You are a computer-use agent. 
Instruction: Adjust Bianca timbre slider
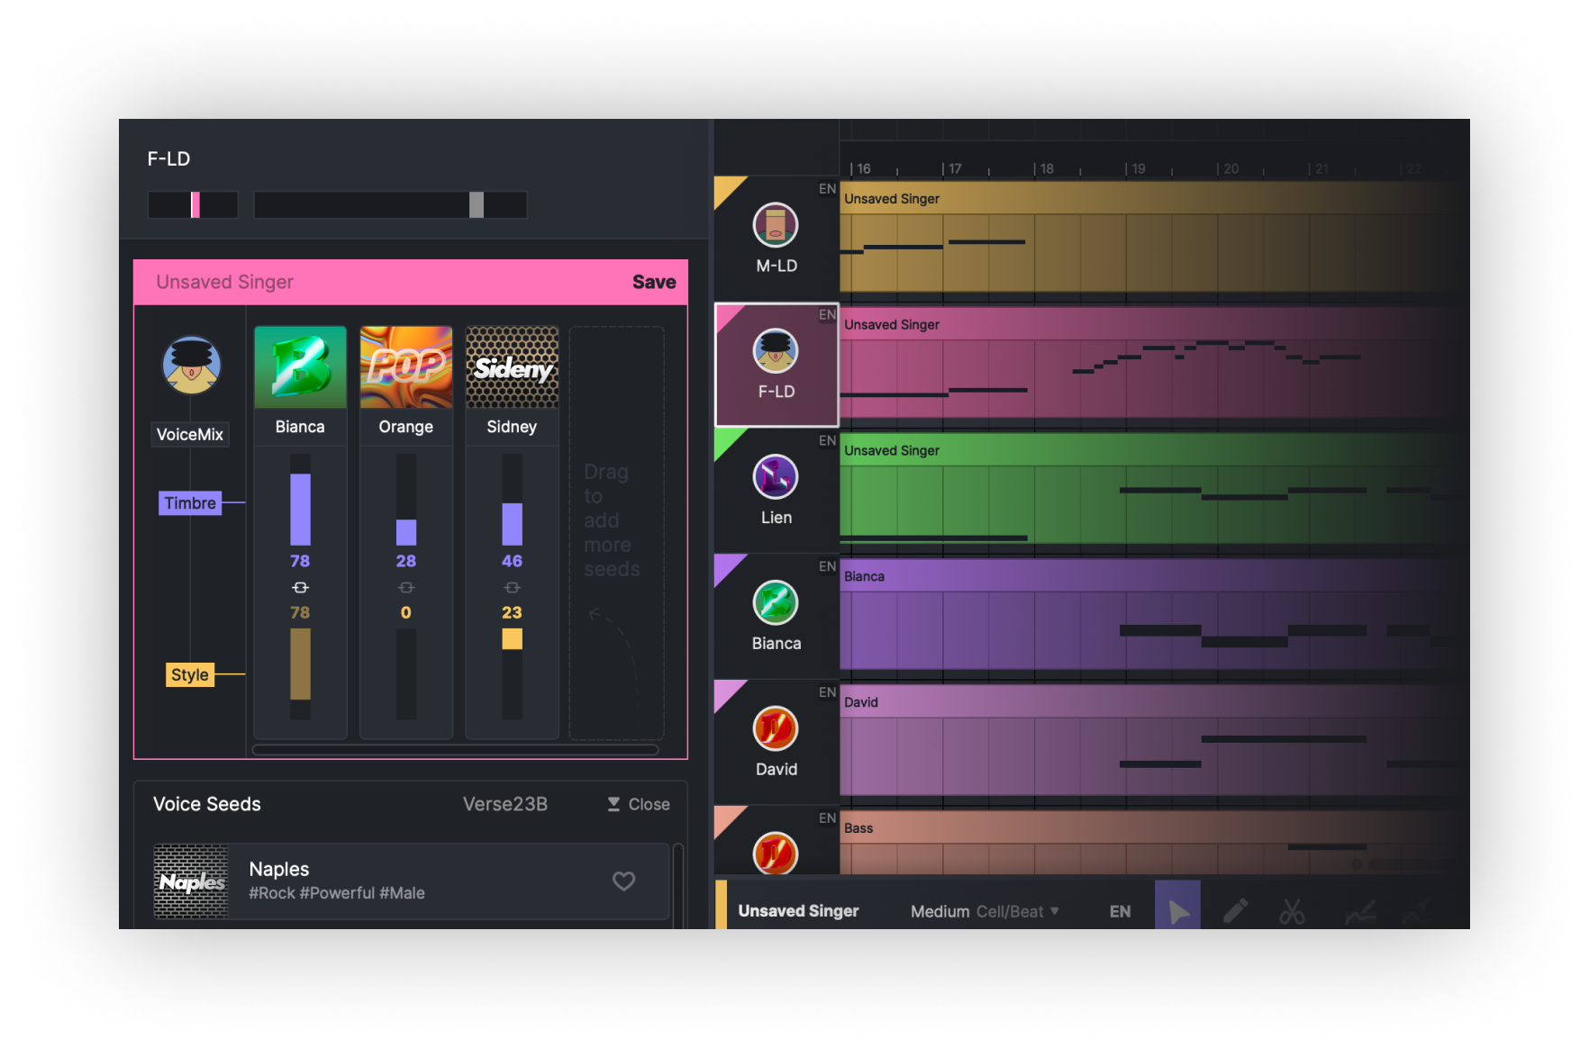pyautogui.click(x=300, y=500)
